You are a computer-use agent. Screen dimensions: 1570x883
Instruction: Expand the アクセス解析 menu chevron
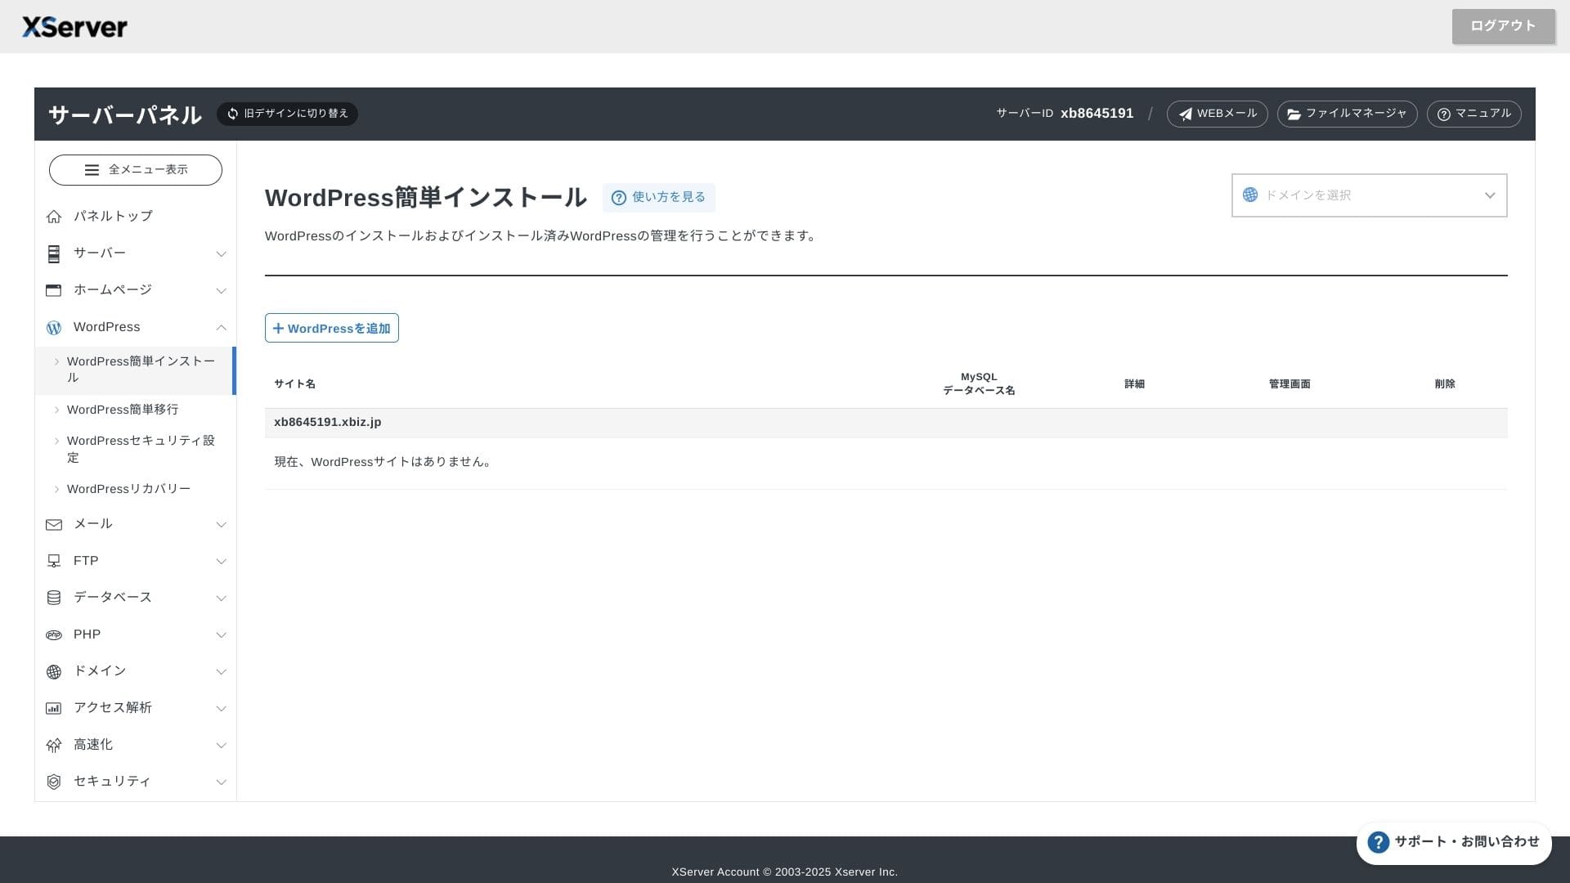coord(221,709)
